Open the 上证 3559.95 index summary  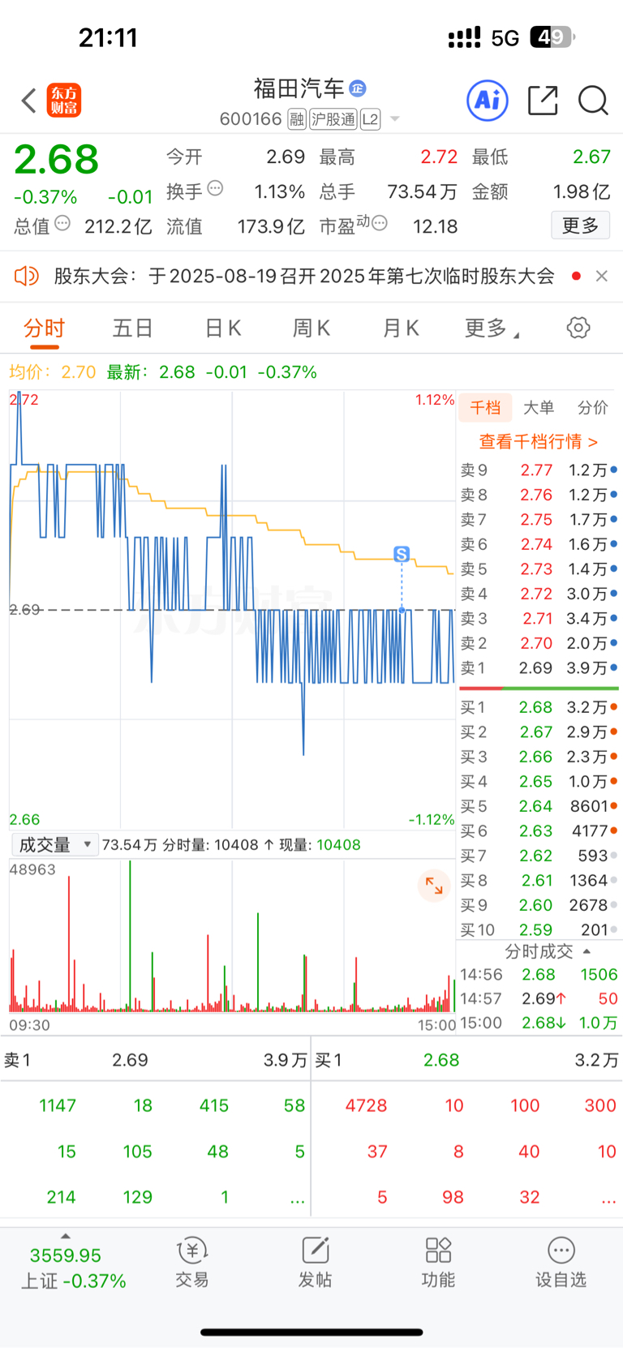point(73,1269)
